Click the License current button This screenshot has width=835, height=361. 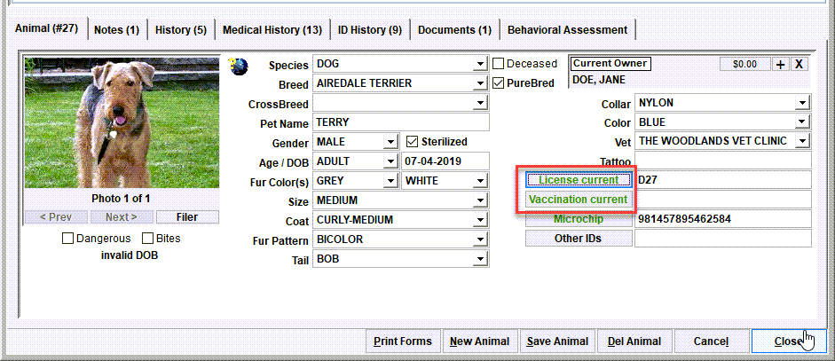pos(579,180)
